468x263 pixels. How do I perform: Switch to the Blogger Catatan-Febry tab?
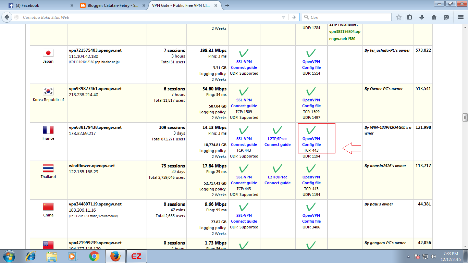[x=111, y=5]
